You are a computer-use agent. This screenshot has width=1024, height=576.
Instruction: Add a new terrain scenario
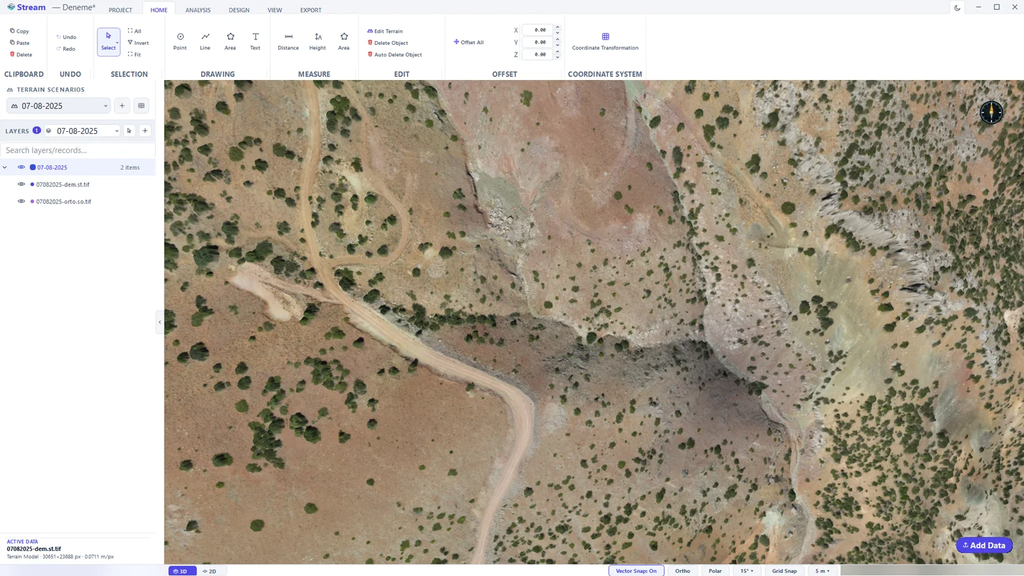(x=122, y=106)
